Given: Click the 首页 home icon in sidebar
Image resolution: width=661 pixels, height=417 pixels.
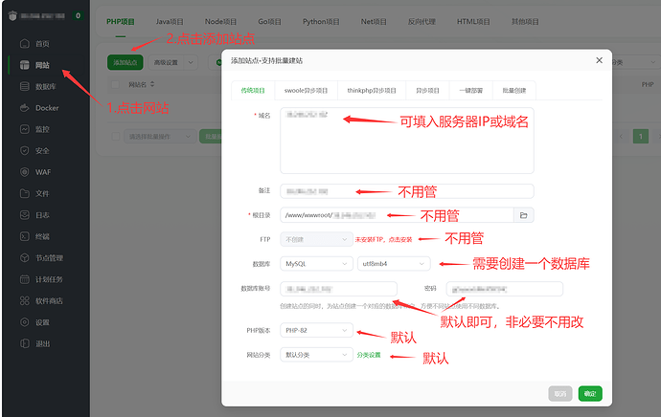Looking at the screenshot, I should click(23, 45).
